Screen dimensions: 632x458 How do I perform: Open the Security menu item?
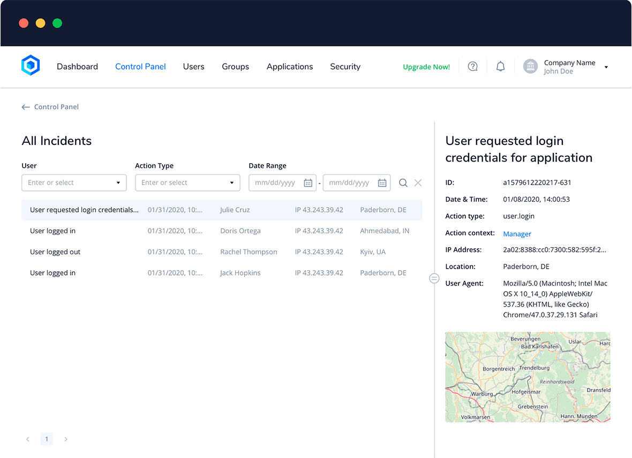(345, 66)
